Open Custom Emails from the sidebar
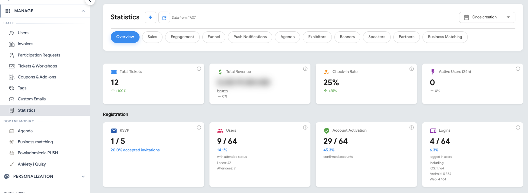 [32, 99]
